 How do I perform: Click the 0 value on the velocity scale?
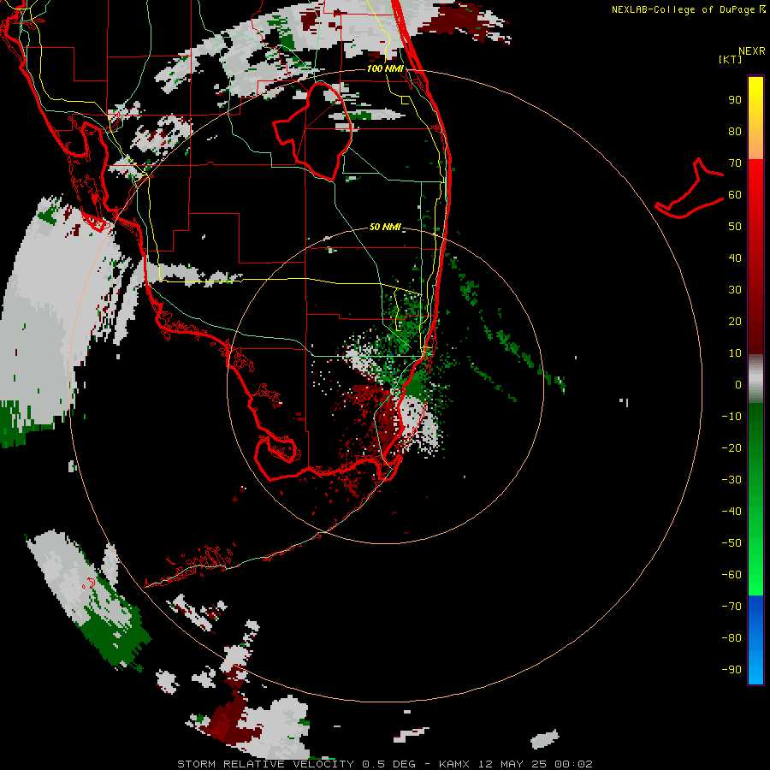pyautogui.click(x=738, y=385)
